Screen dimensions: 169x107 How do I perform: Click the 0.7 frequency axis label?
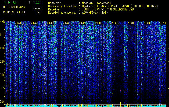(x=2, y=88)
